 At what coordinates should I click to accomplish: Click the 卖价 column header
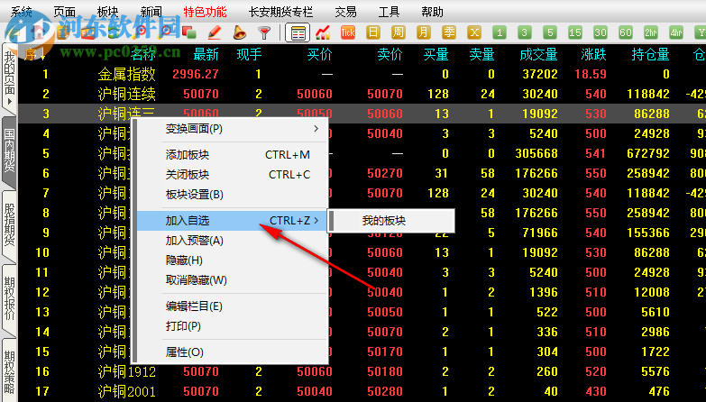390,54
